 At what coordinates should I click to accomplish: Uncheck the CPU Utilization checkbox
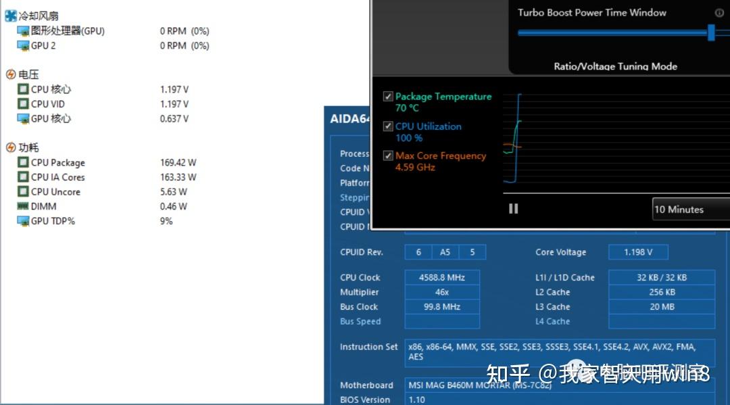(x=388, y=126)
